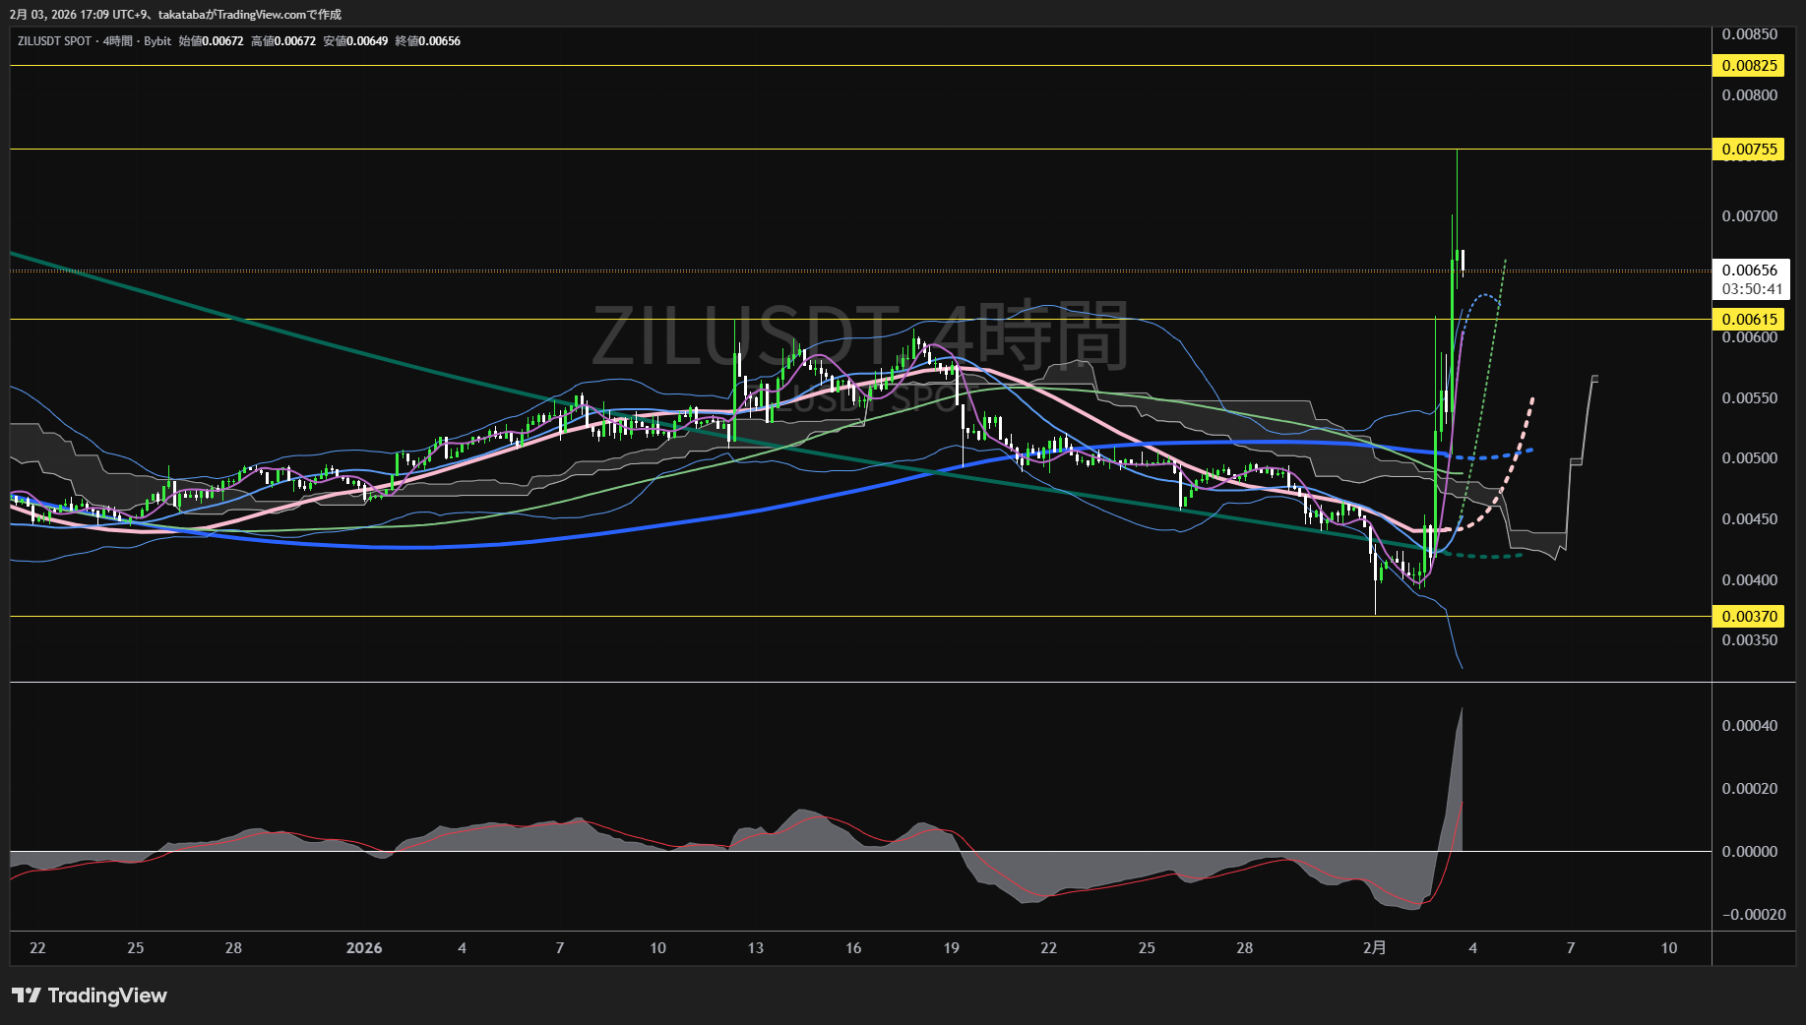Click the 16 date label on time axis
The image size is (1806, 1025).
[853, 948]
